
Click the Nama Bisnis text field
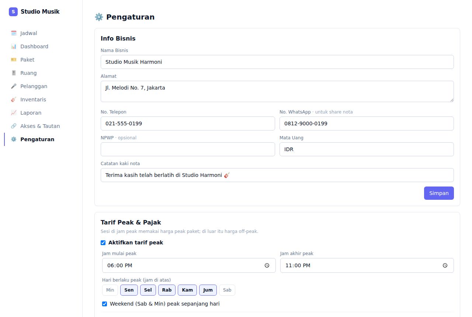[277, 62]
